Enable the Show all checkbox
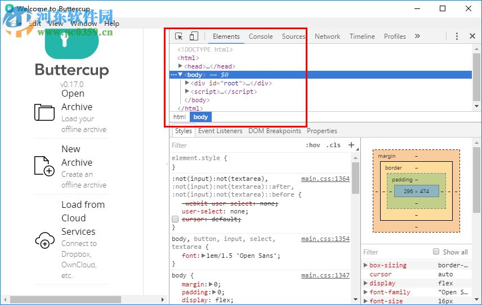This screenshot has width=482, height=305. (436, 252)
